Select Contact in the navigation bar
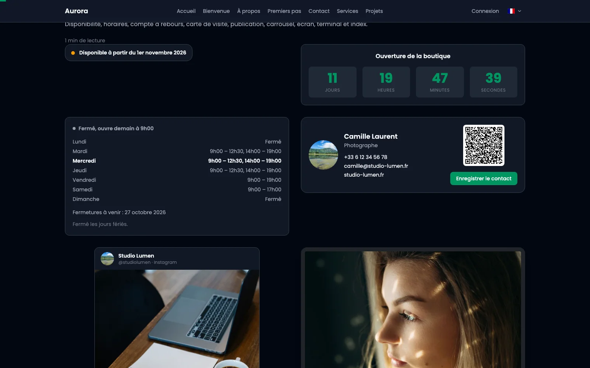Viewport: 590px width, 368px height. point(319,11)
